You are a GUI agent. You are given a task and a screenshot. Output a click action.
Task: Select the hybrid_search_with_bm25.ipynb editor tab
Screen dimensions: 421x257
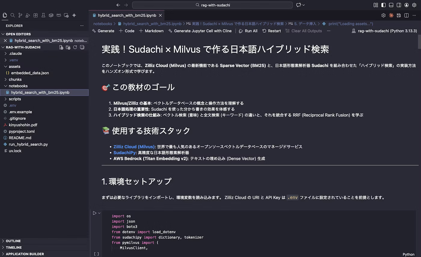(x=127, y=15)
